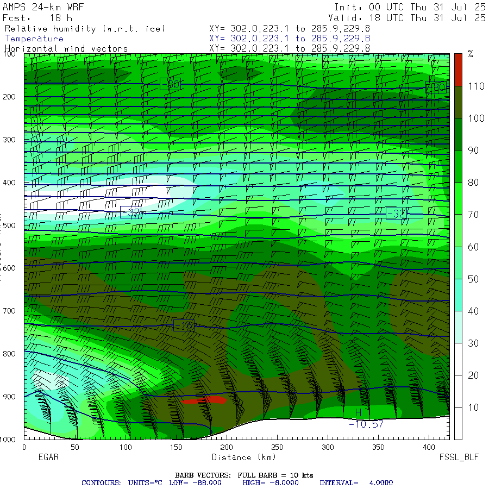Click the 'Fcst: 18 h' forecast label
Viewport: 489px width, 489px height.
37,18
